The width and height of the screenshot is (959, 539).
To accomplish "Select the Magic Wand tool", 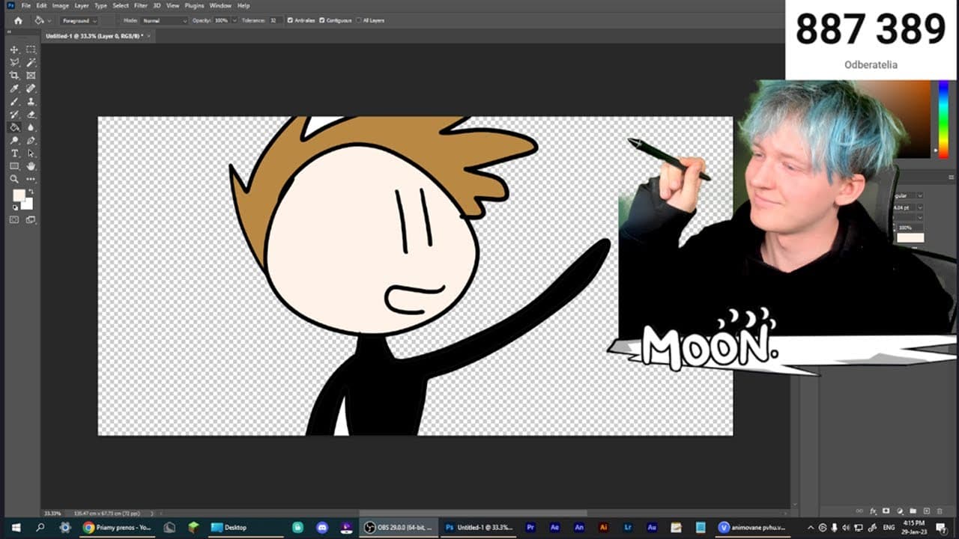I will pyautogui.click(x=31, y=63).
